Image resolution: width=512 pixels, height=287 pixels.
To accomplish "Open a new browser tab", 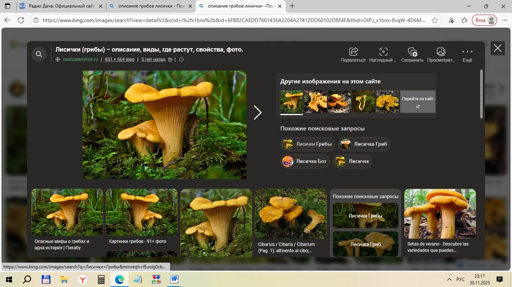I will [292, 6].
